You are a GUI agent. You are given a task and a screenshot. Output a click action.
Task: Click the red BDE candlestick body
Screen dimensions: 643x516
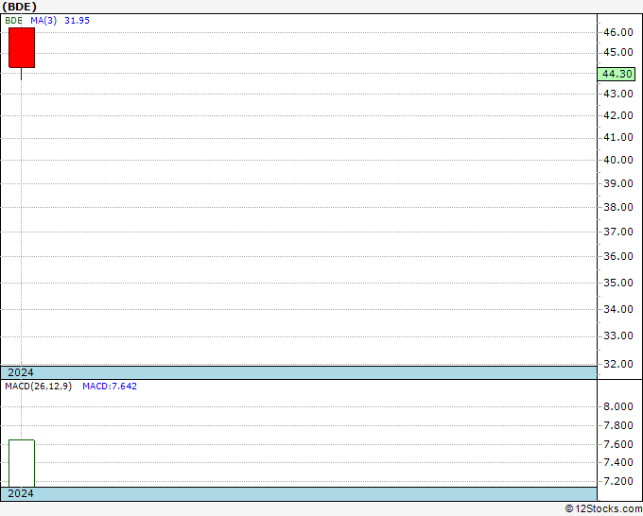(x=22, y=48)
